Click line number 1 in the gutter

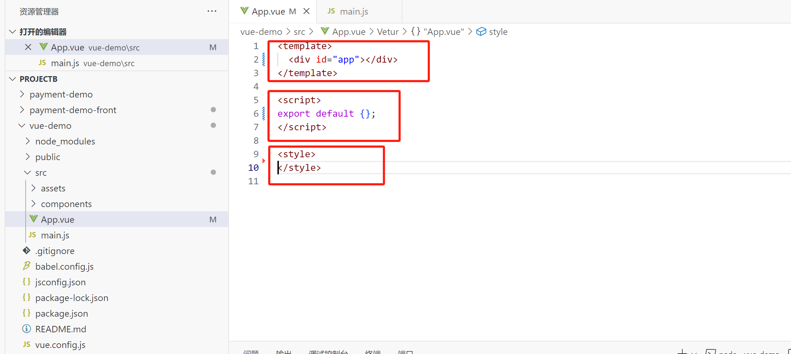pos(256,46)
